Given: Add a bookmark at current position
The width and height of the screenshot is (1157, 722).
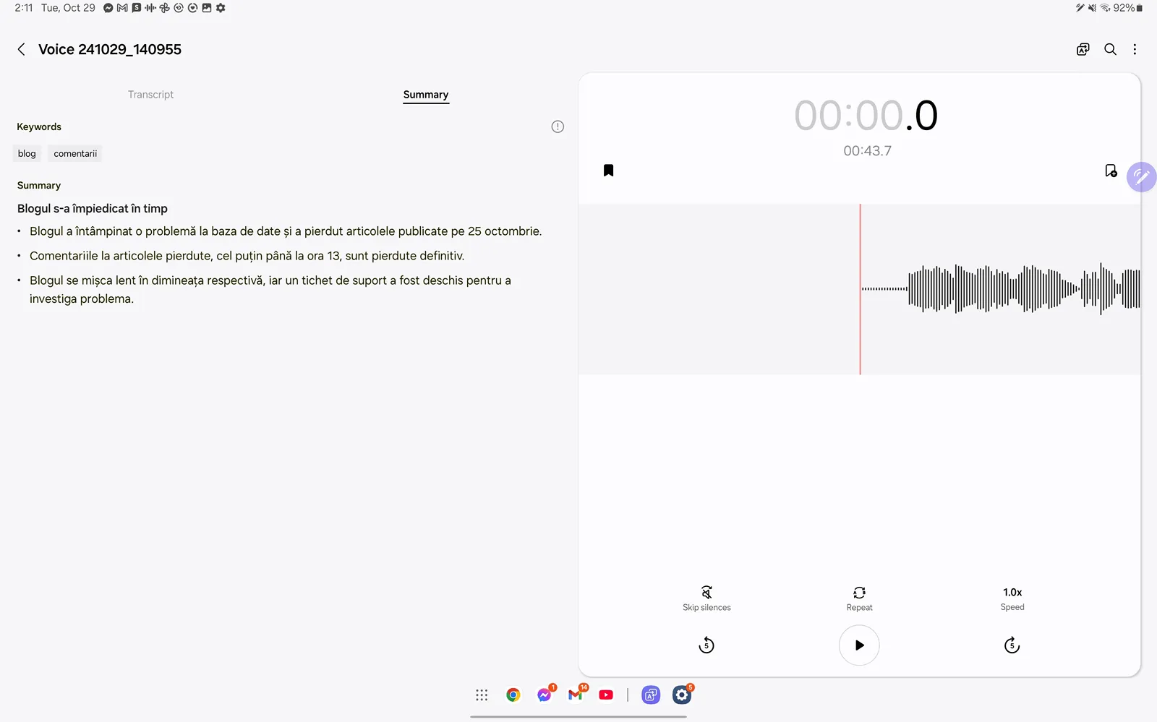Looking at the screenshot, I should (1111, 171).
